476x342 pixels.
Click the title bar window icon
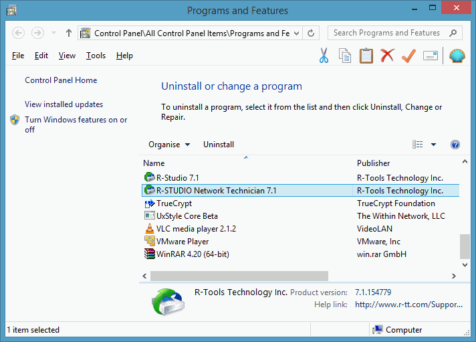click(x=11, y=10)
